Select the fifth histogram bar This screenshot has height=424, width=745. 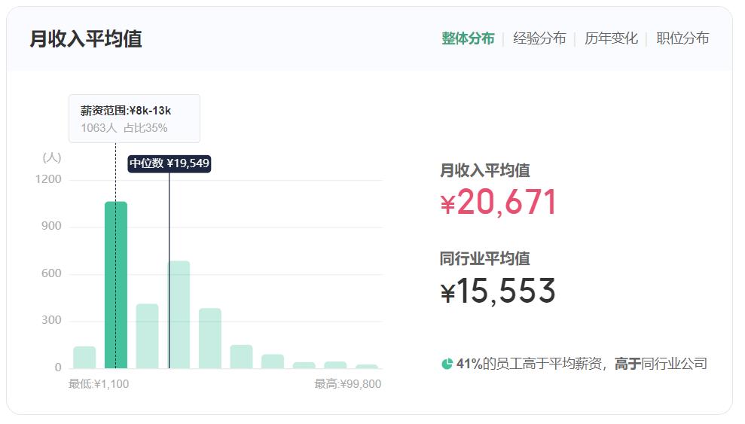(210, 338)
